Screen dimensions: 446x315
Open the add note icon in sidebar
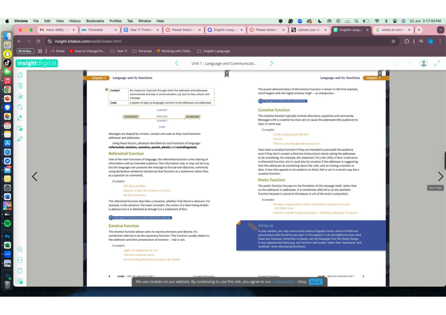coord(20,128)
